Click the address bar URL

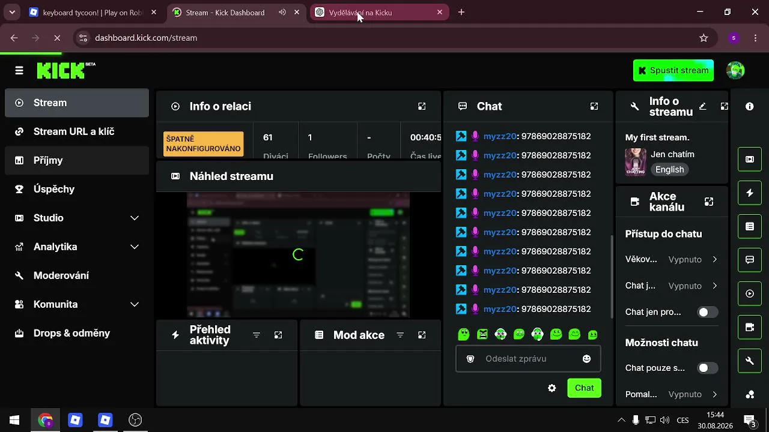[x=146, y=38]
